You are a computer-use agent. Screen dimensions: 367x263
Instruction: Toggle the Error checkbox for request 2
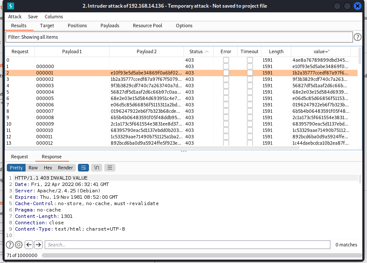[x=226, y=73]
